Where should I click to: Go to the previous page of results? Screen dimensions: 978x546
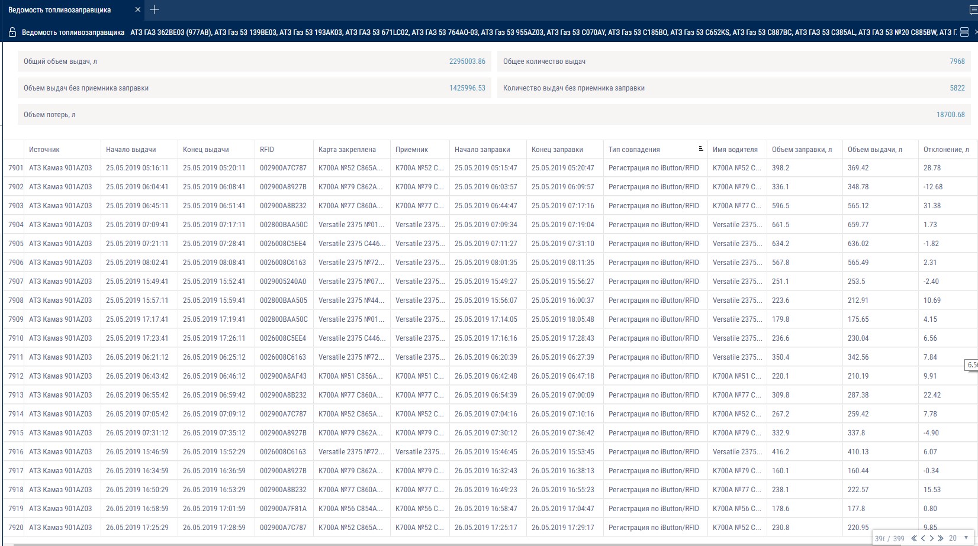[923, 538]
